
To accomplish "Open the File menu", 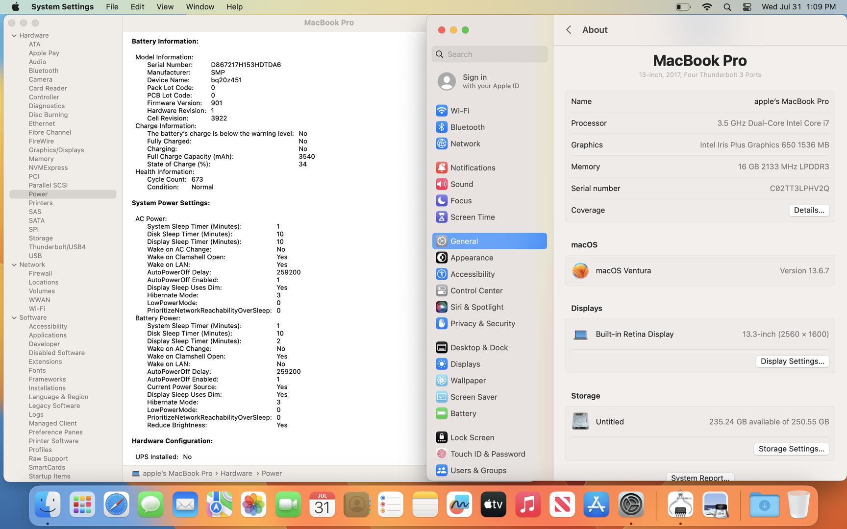I will tap(112, 7).
